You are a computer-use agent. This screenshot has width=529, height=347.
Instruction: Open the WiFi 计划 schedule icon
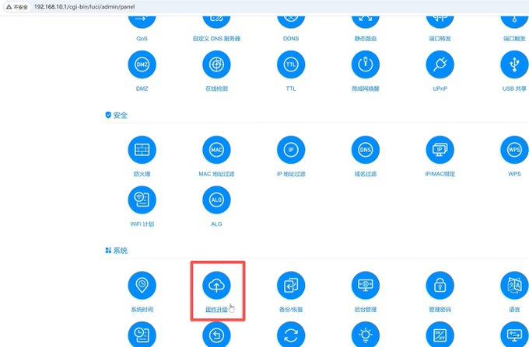(x=142, y=200)
